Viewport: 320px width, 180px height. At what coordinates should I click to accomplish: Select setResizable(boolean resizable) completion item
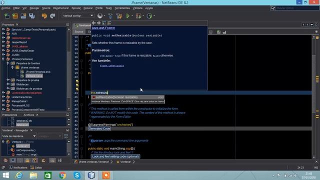(x=128, y=97)
